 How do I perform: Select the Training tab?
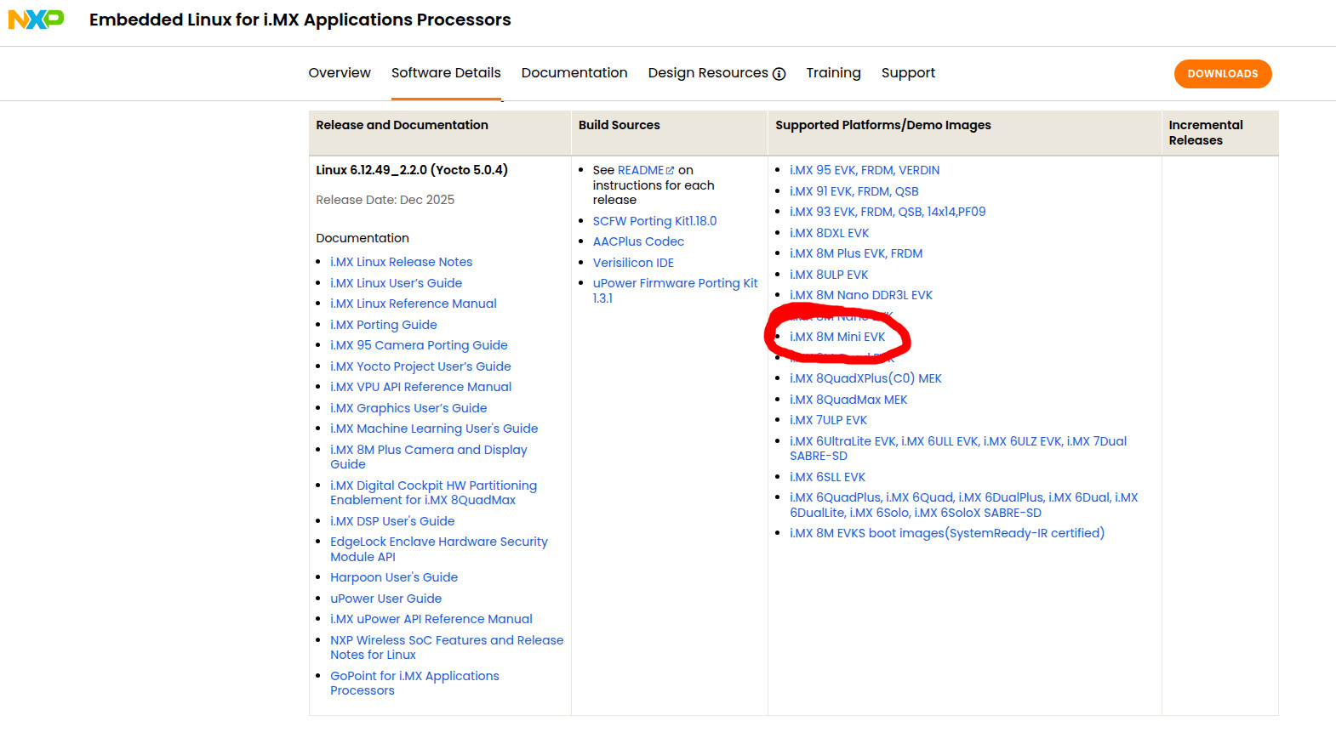[x=833, y=73]
